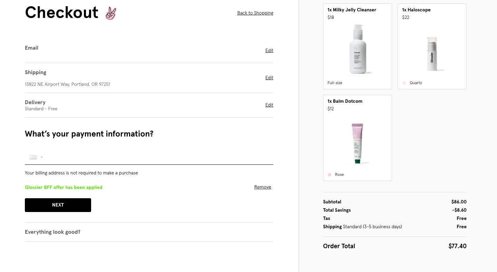Click the 1x Milky Jelly Cleanser title
Image resolution: width=497 pixels, height=272 pixels.
coord(352,10)
